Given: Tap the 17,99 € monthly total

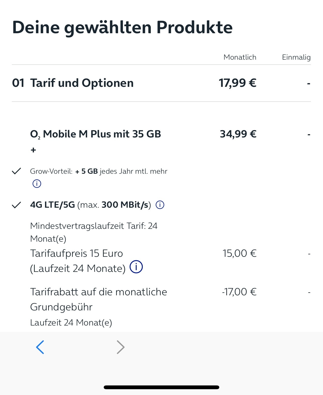Looking at the screenshot, I should 238,83.
